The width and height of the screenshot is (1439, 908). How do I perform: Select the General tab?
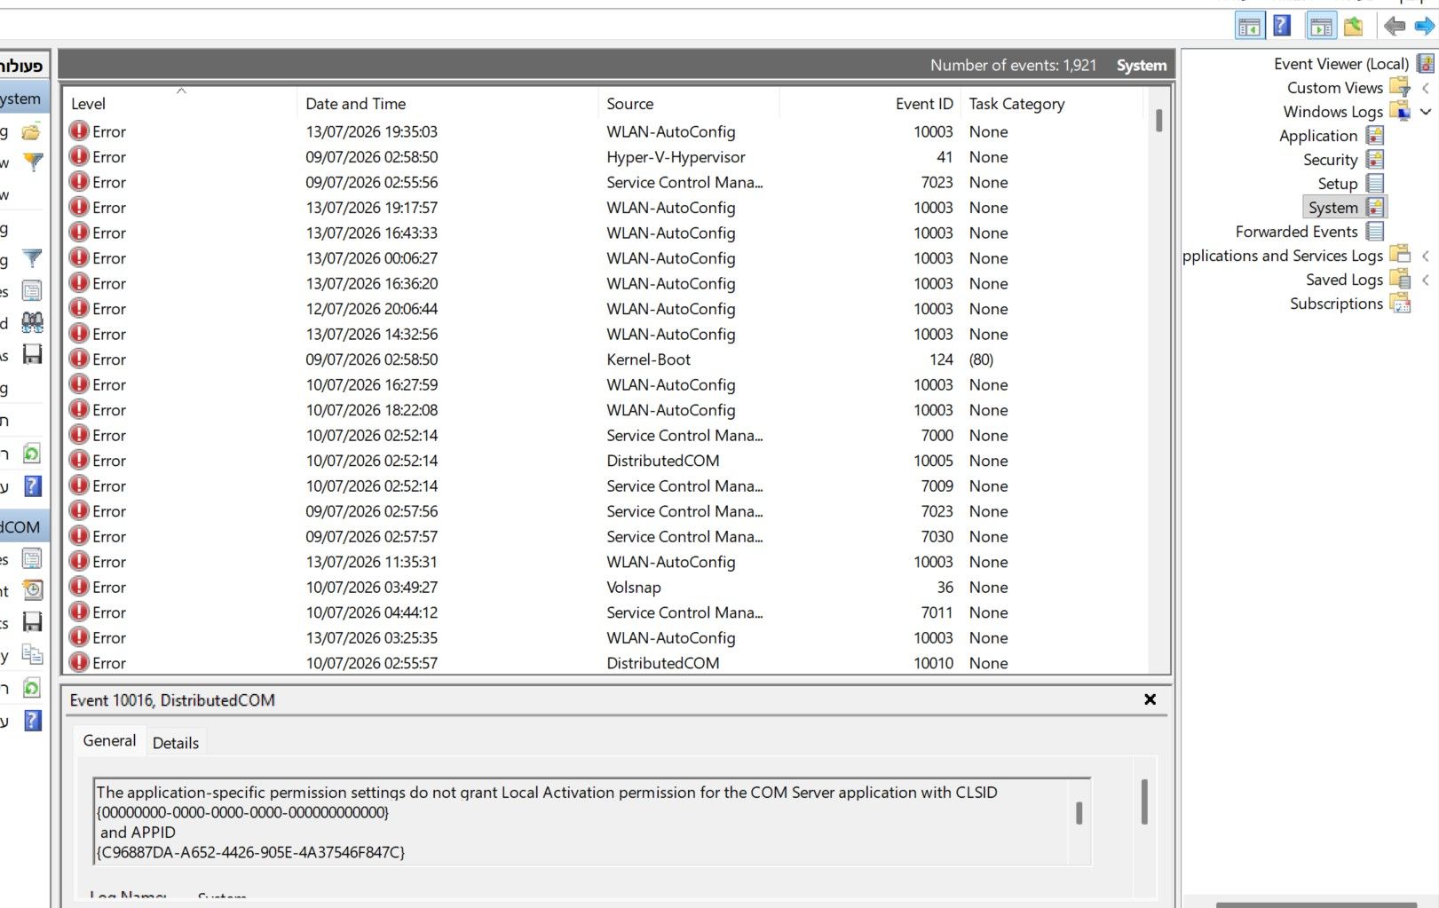tap(109, 740)
